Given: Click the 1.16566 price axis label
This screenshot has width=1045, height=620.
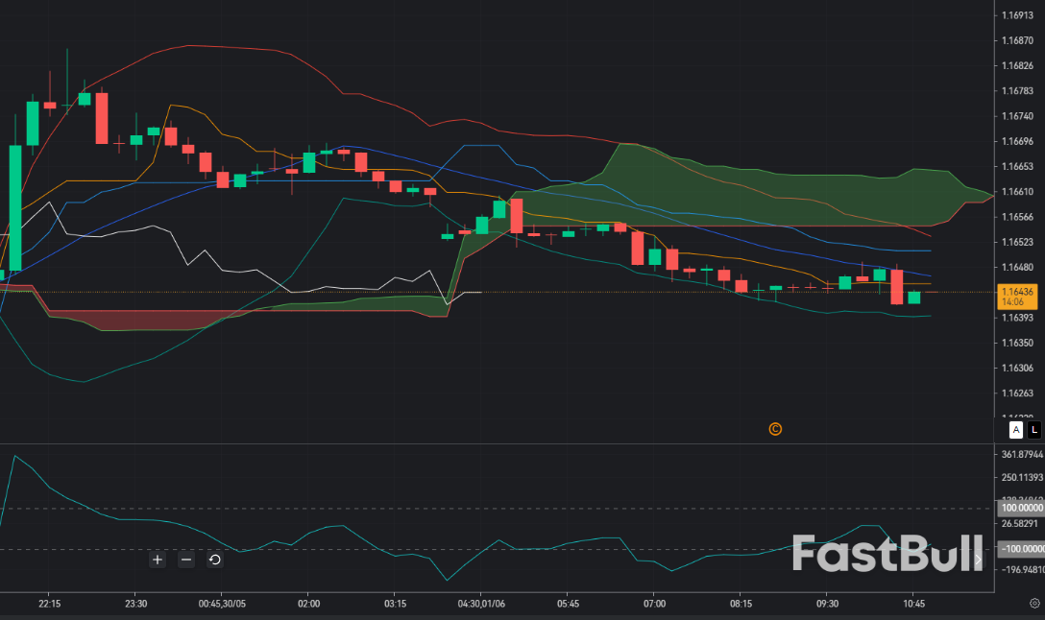Looking at the screenshot, I should pyautogui.click(x=1018, y=217).
